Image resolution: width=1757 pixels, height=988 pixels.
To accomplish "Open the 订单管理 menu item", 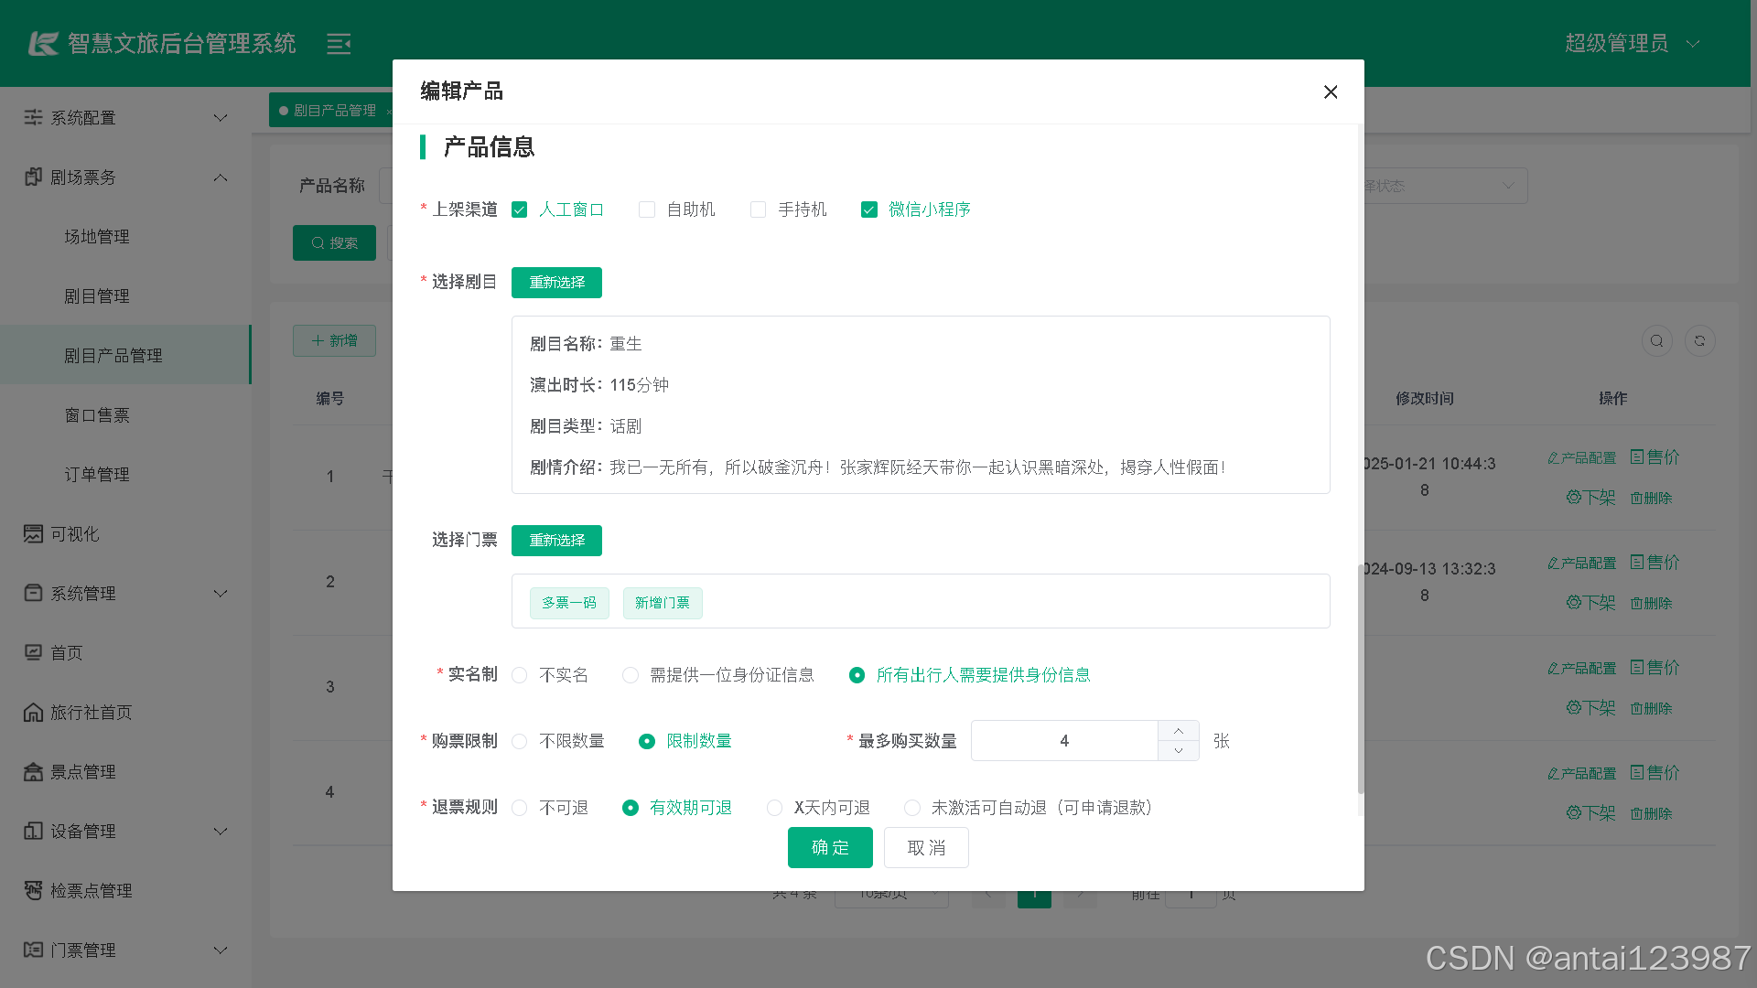I will coord(96,474).
